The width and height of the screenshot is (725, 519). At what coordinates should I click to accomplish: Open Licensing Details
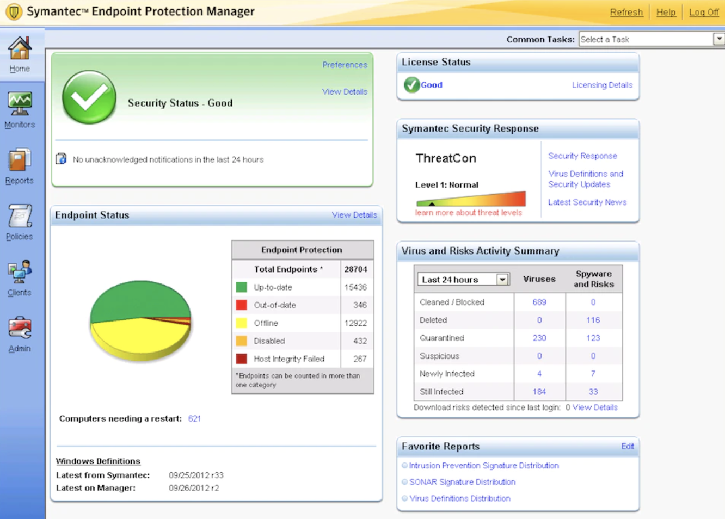click(602, 85)
